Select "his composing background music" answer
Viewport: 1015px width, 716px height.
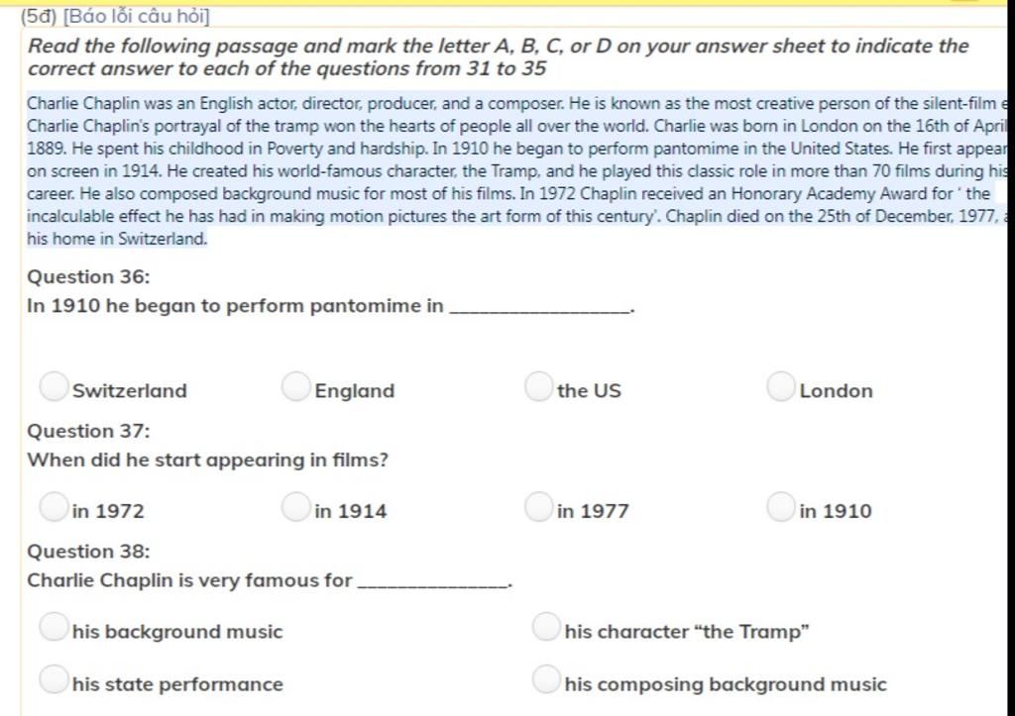point(546,679)
